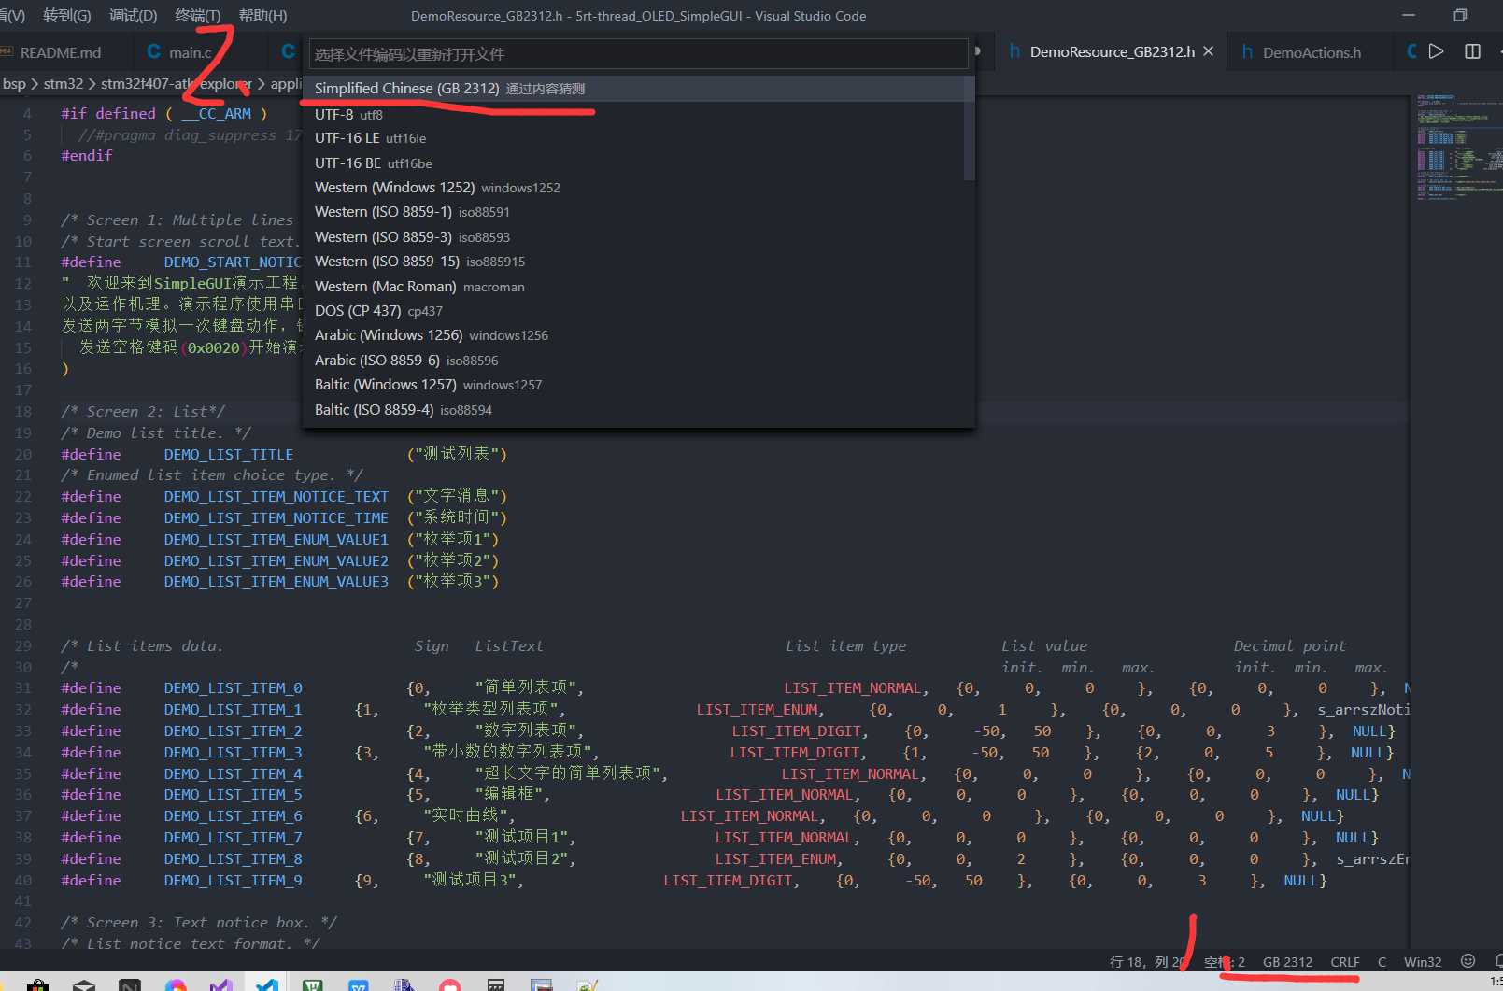
Task: Click DEMO_LIST_ITEM_5 identifier on line 36
Action: [x=234, y=795]
